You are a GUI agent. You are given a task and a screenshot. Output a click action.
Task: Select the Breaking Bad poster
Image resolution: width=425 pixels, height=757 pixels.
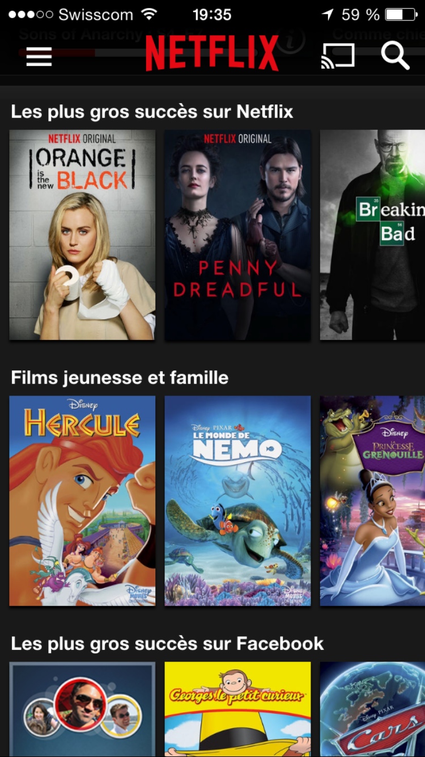(x=372, y=235)
